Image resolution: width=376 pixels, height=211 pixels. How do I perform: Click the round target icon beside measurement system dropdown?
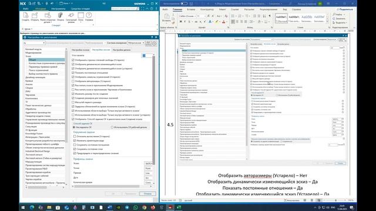tap(154, 43)
